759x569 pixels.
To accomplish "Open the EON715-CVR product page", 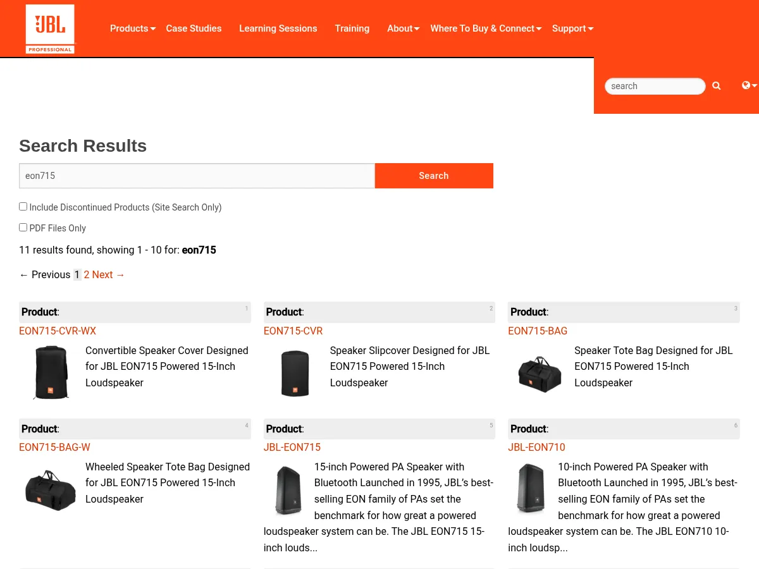I will point(293,331).
